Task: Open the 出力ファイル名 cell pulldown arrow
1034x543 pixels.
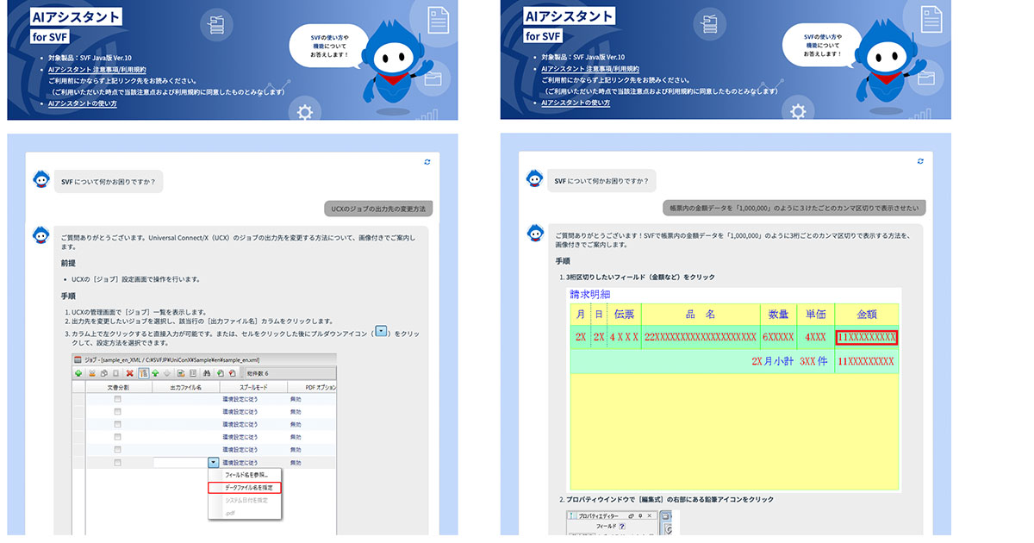Action: point(213,462)
